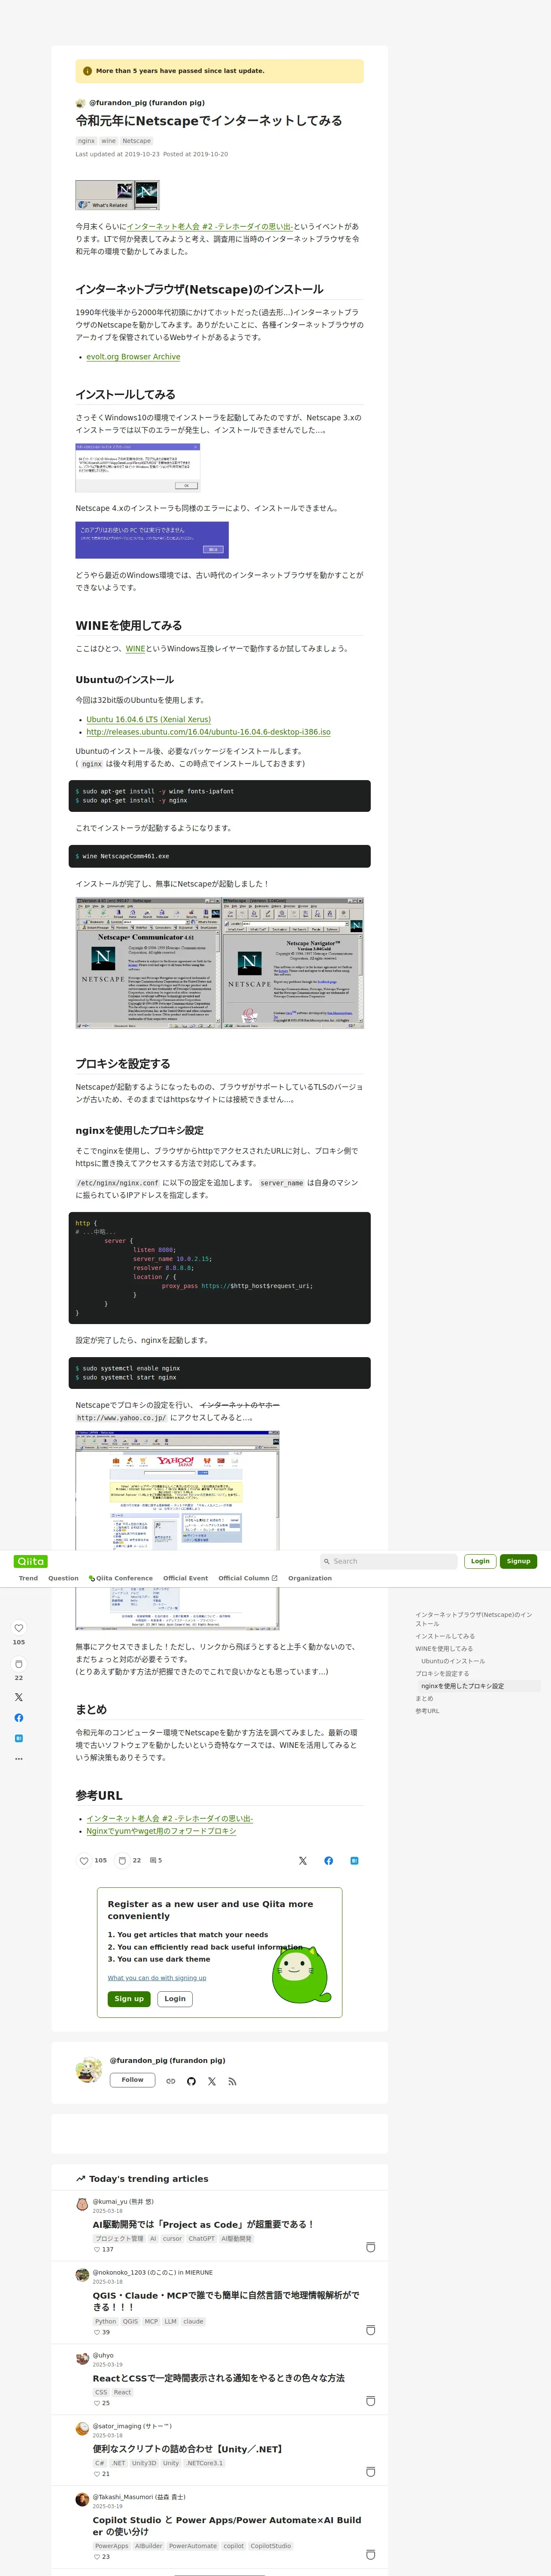Open the Trend tab in header nav

coord(28,1578)
